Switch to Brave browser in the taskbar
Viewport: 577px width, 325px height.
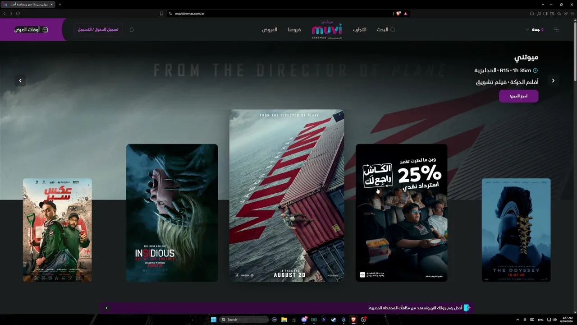tap(353, 320)
